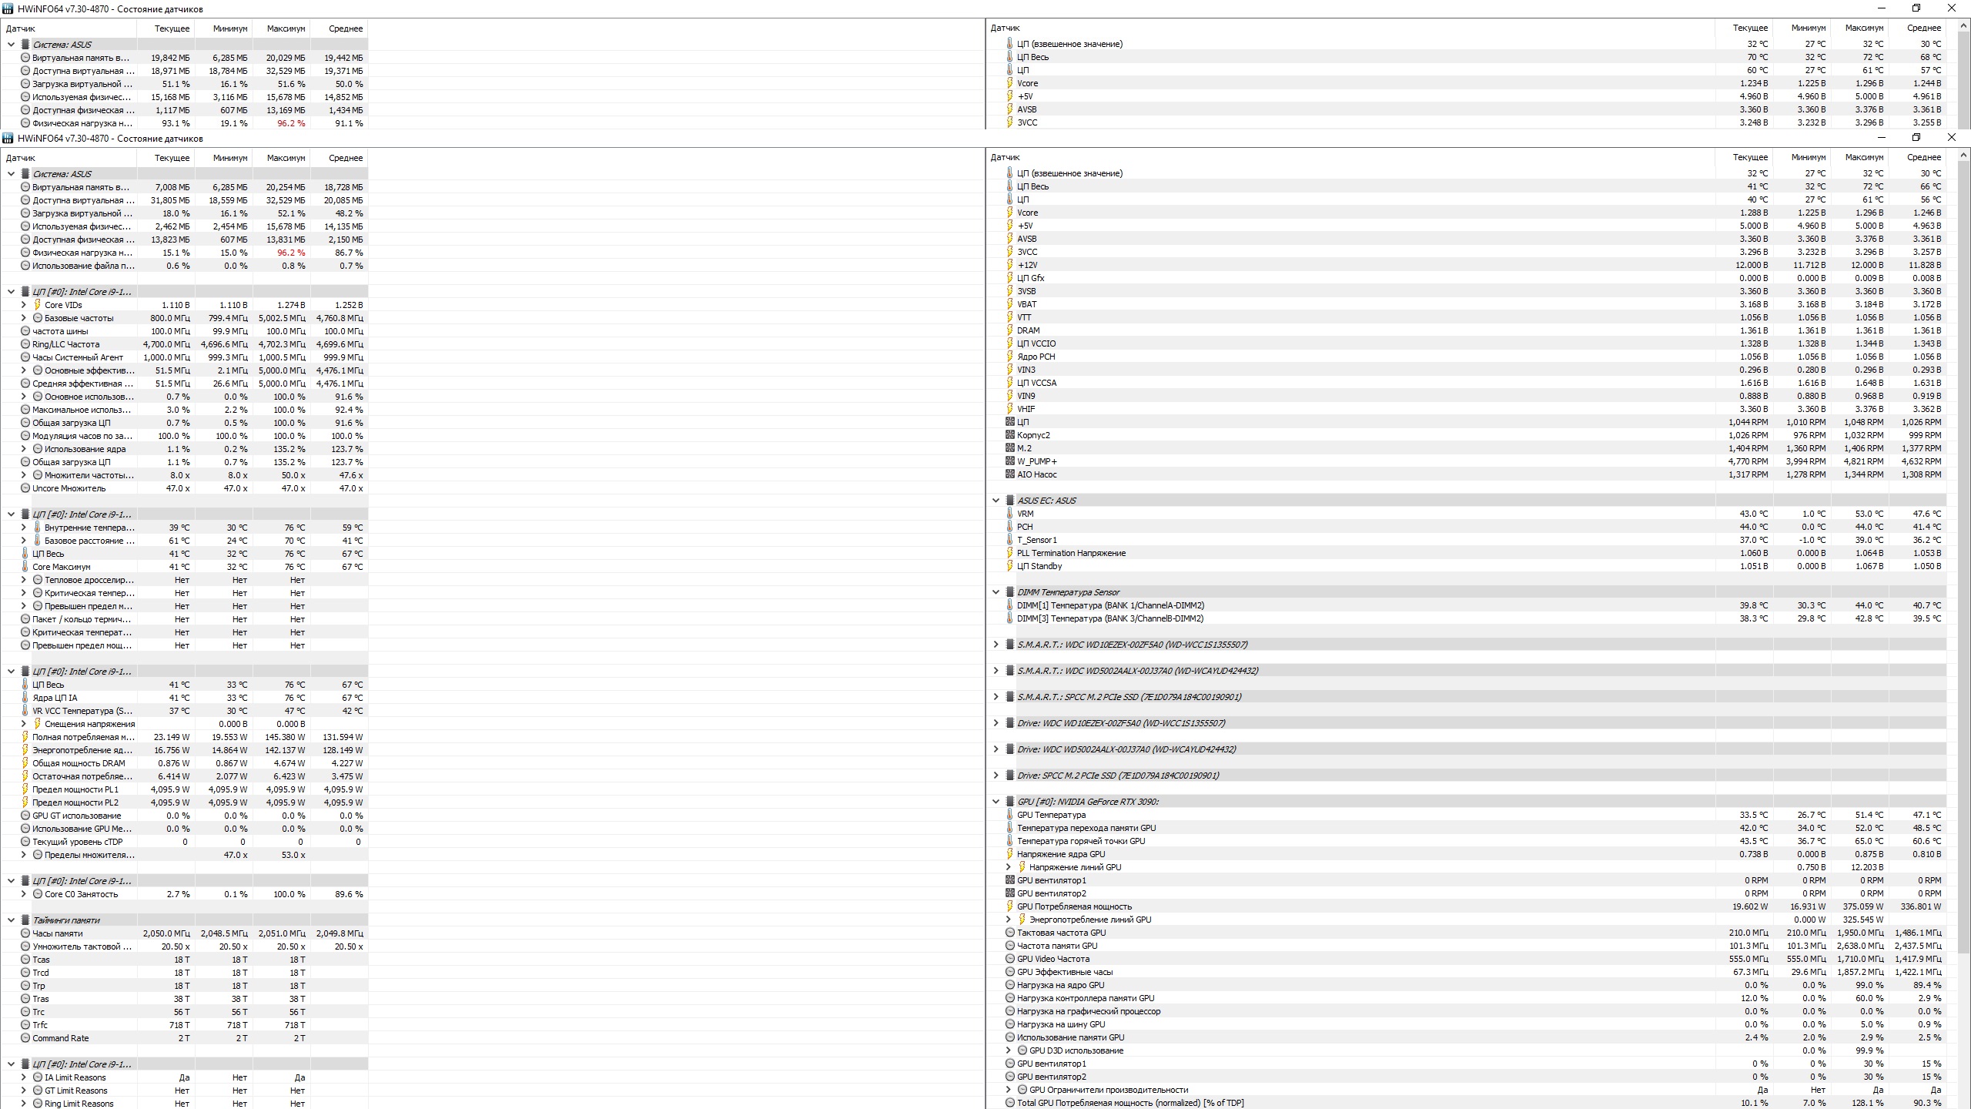Click the HWiNFO64 app icon in lower title bar
The image size is (1971, 1109).
[x=8, y=139]
